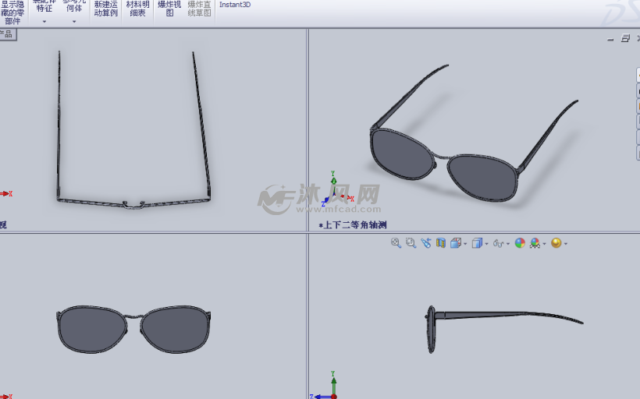This screenshot has height=399, width=640.
Task: Select the Zoom to Area tool
Action: coord(411,243)
